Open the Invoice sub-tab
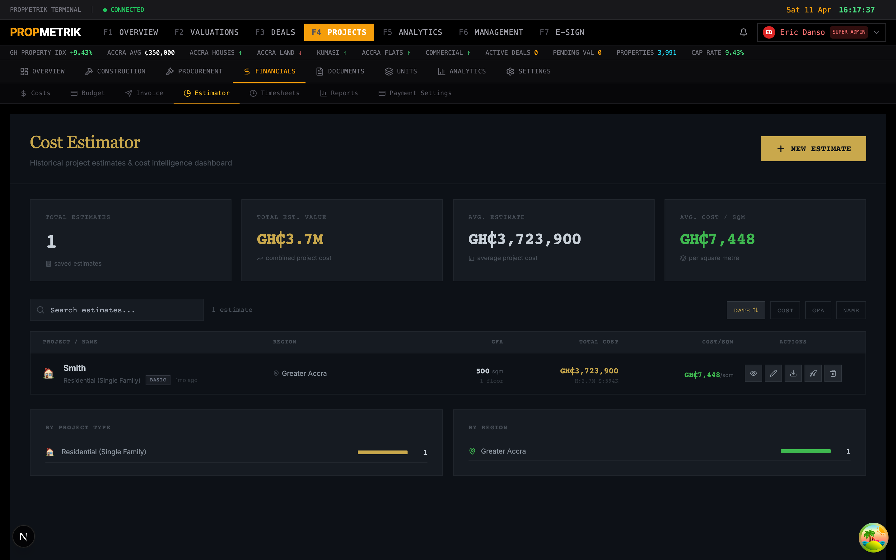The width and height of the screenshot is (896, 560). [x=144, y=93]
